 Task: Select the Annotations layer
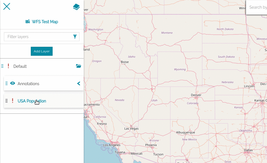29,84
